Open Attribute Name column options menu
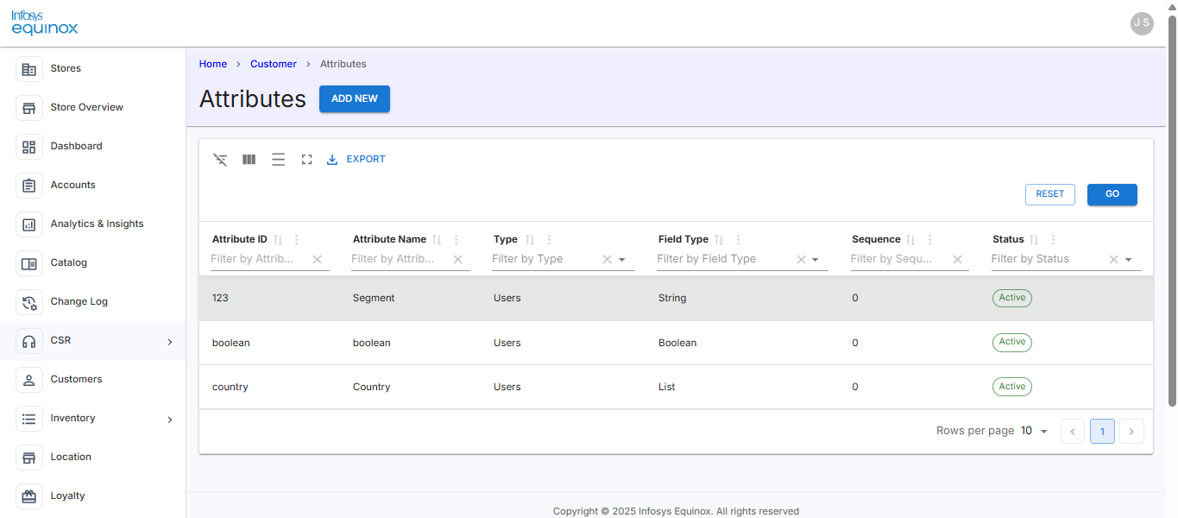 click(x=457, y=240)
